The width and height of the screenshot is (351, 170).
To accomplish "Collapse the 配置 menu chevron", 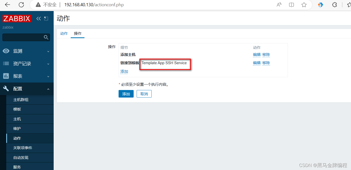I will point(48,89).
